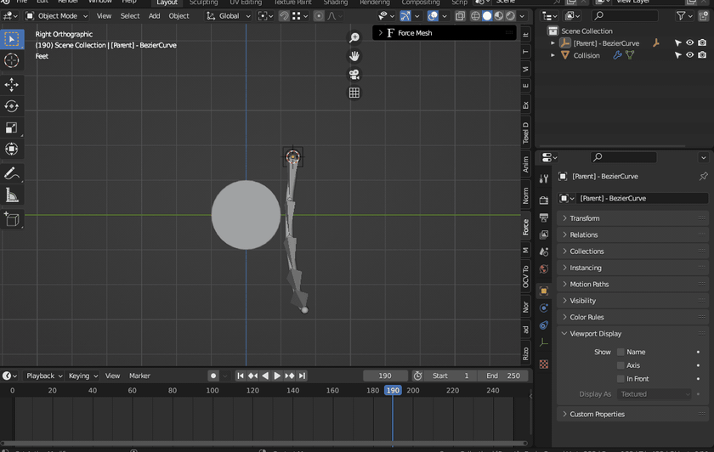Toggle snapping magnet in header

(x=284, y=16)
